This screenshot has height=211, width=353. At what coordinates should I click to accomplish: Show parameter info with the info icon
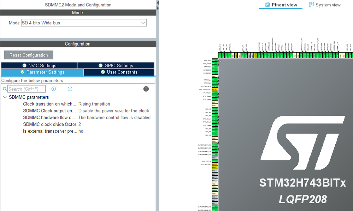point(146,89)
